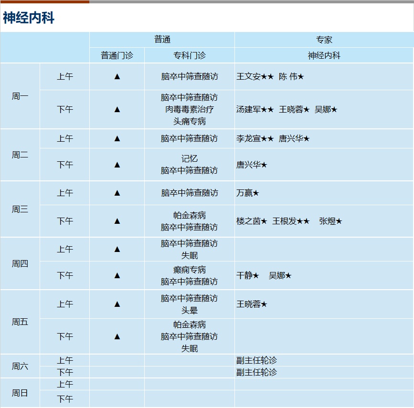Click 肉毒毒素治疗 in Monday afternoon clinics
The width and height of the screenshot is (414, 408).
(189, 109)
